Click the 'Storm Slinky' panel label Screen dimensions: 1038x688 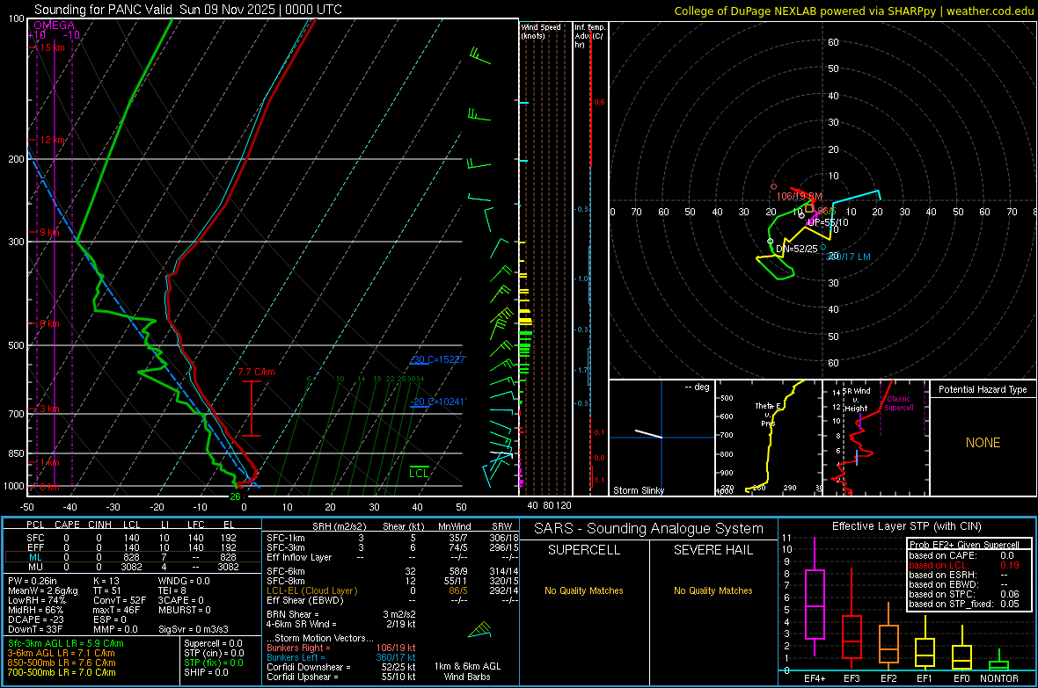[x=638, y=490]
